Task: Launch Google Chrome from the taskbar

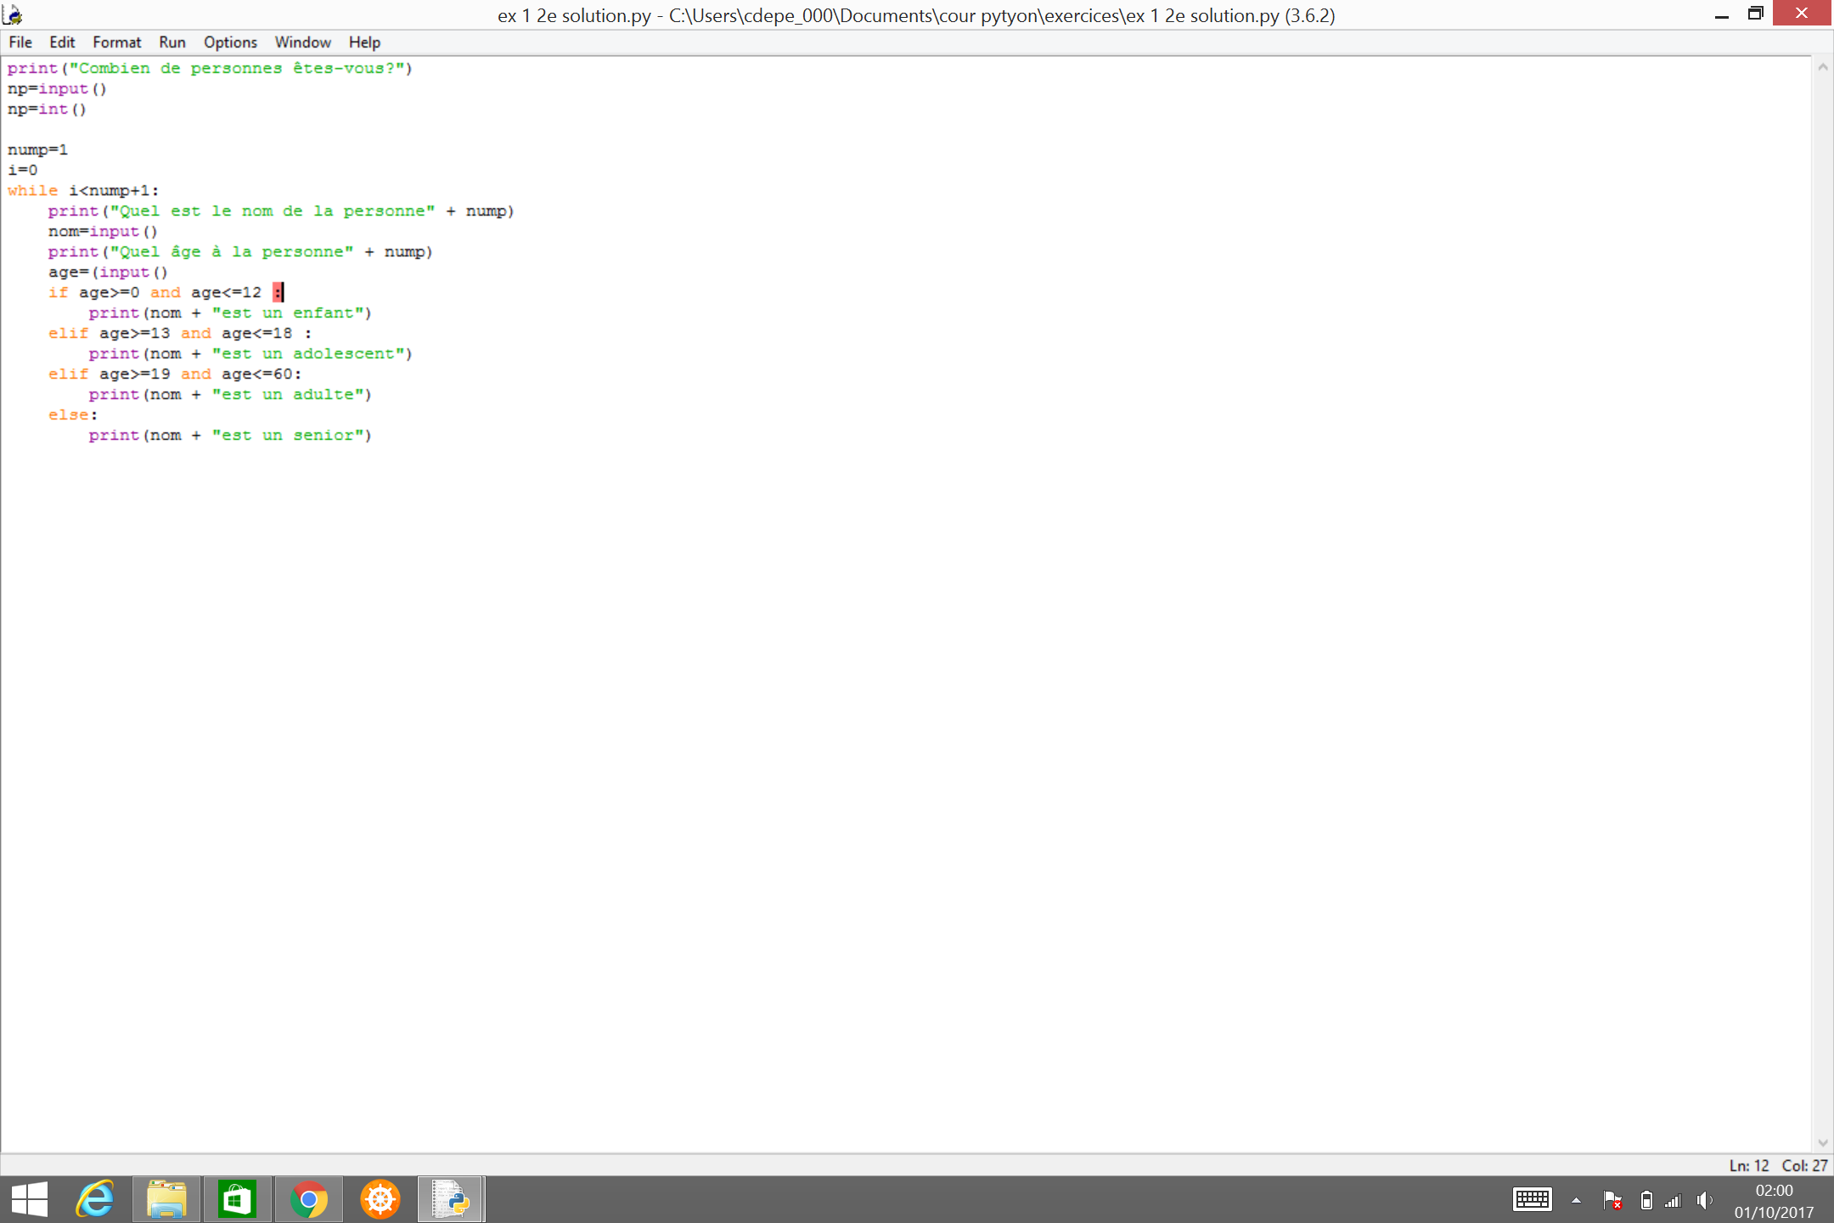Action: pos(309,1199)
